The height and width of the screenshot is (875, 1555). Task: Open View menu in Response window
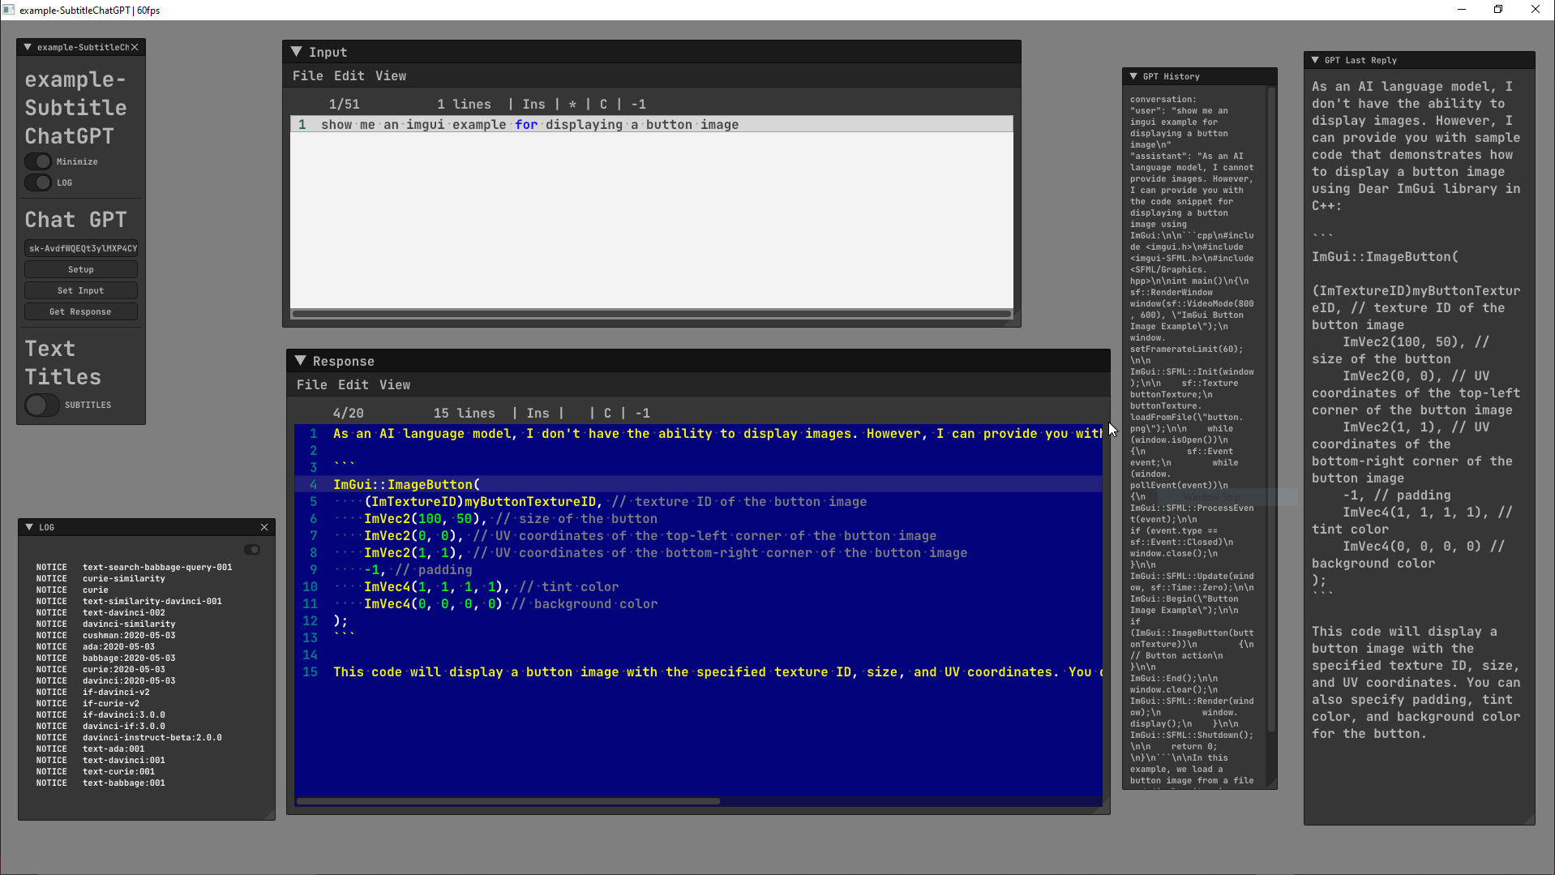[395, 384]
